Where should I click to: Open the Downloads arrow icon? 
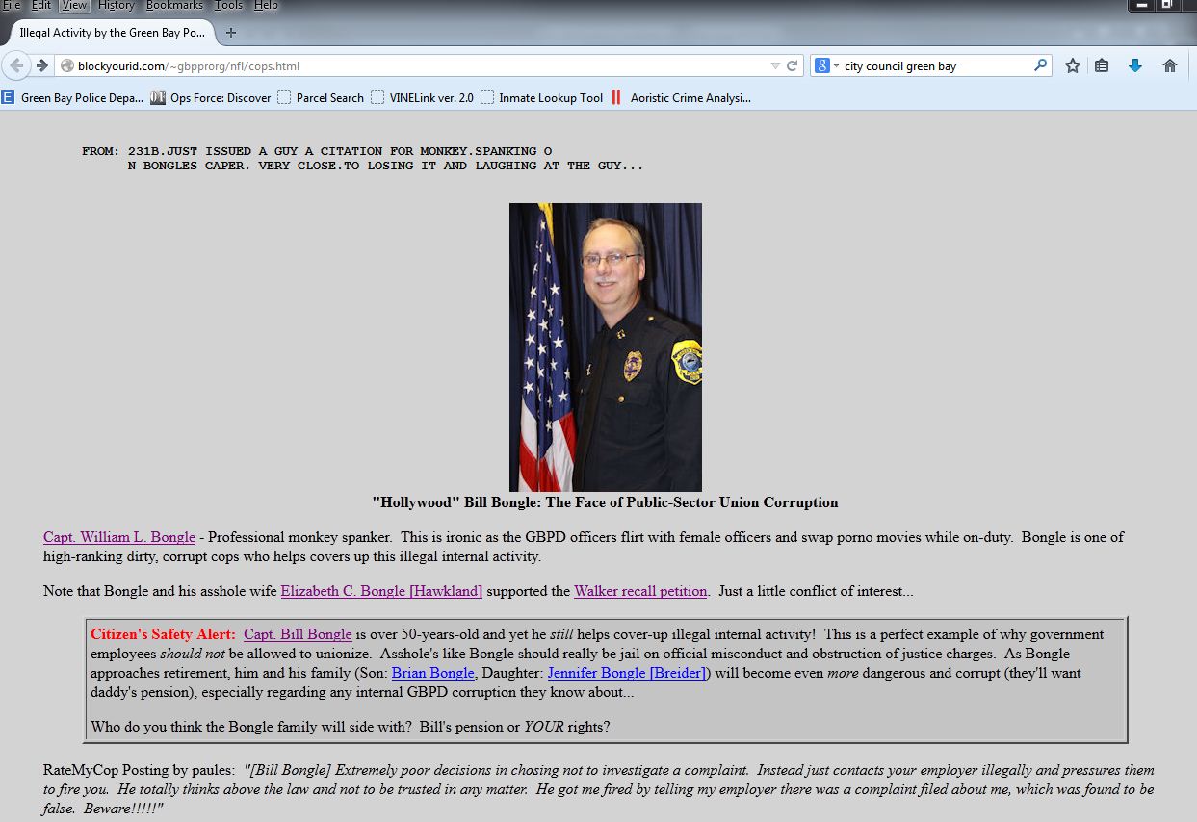tap(1134, 65)
